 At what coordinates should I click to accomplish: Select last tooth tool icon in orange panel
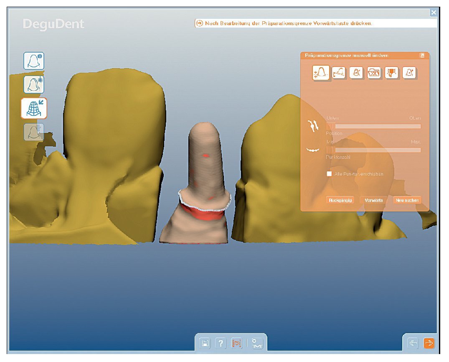pos(409,73)
